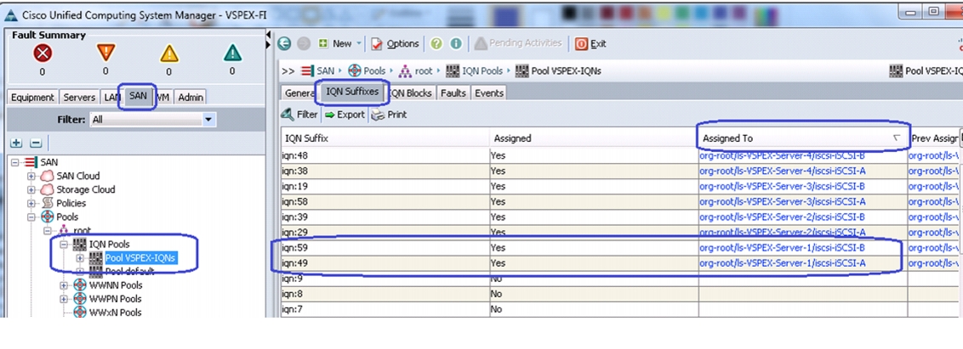The height and width of the screenshot is (349, 963).
Task: Select Storage Cloud in tree
Action: [85, 189]
